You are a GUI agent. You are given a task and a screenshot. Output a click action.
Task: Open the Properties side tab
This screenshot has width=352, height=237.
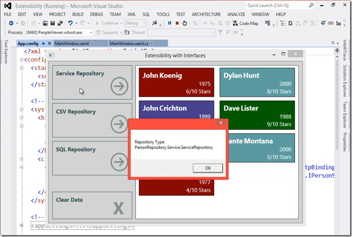[344, 142]
